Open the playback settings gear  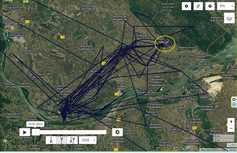(117, 132)
